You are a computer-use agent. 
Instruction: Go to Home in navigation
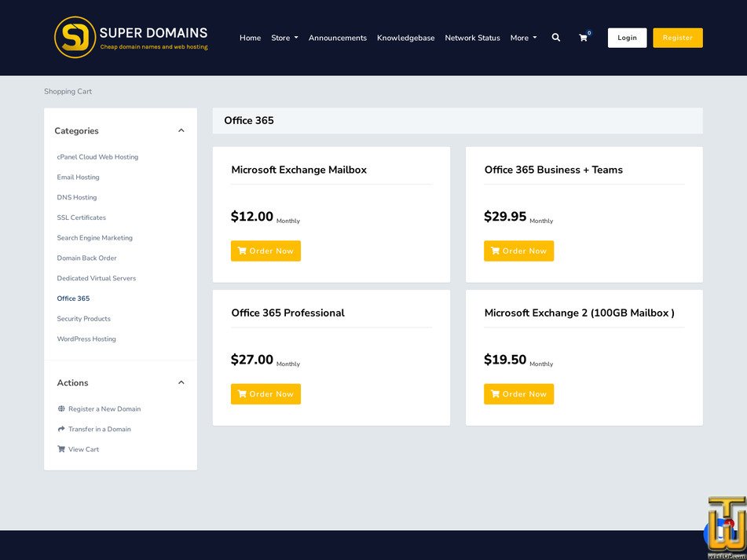250,38
